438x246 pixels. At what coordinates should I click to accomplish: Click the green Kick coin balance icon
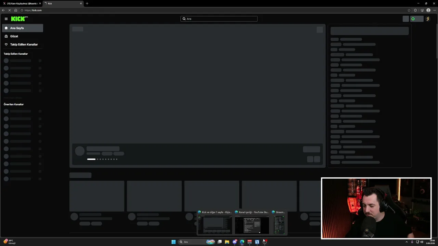[x=413, y=19]
